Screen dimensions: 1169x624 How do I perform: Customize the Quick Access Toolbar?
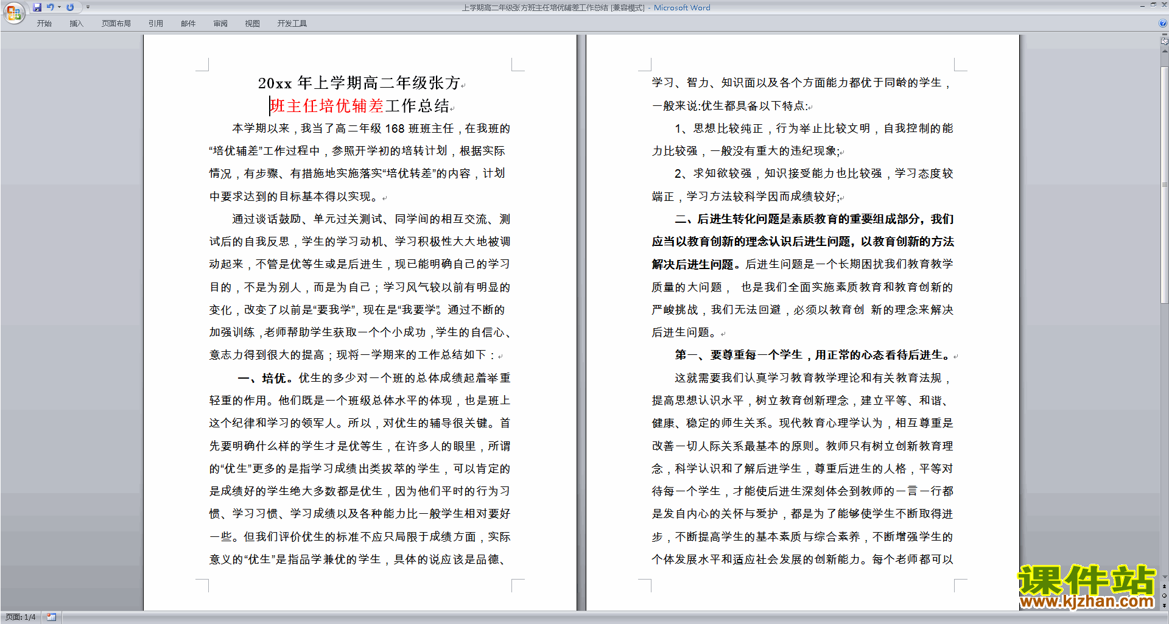tap(88, 7)
